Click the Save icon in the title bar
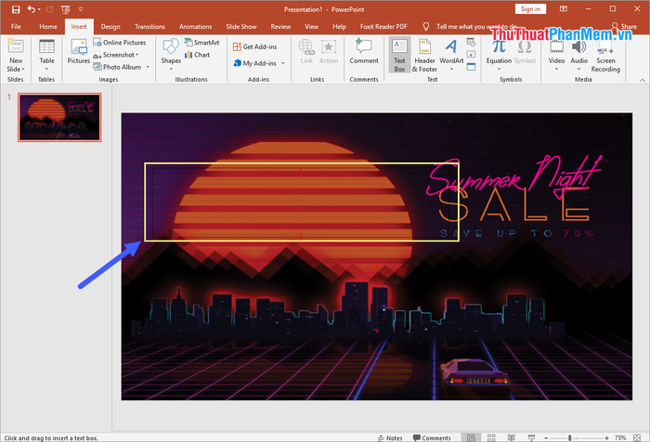The image size is (650, 442). pos(15,8)
